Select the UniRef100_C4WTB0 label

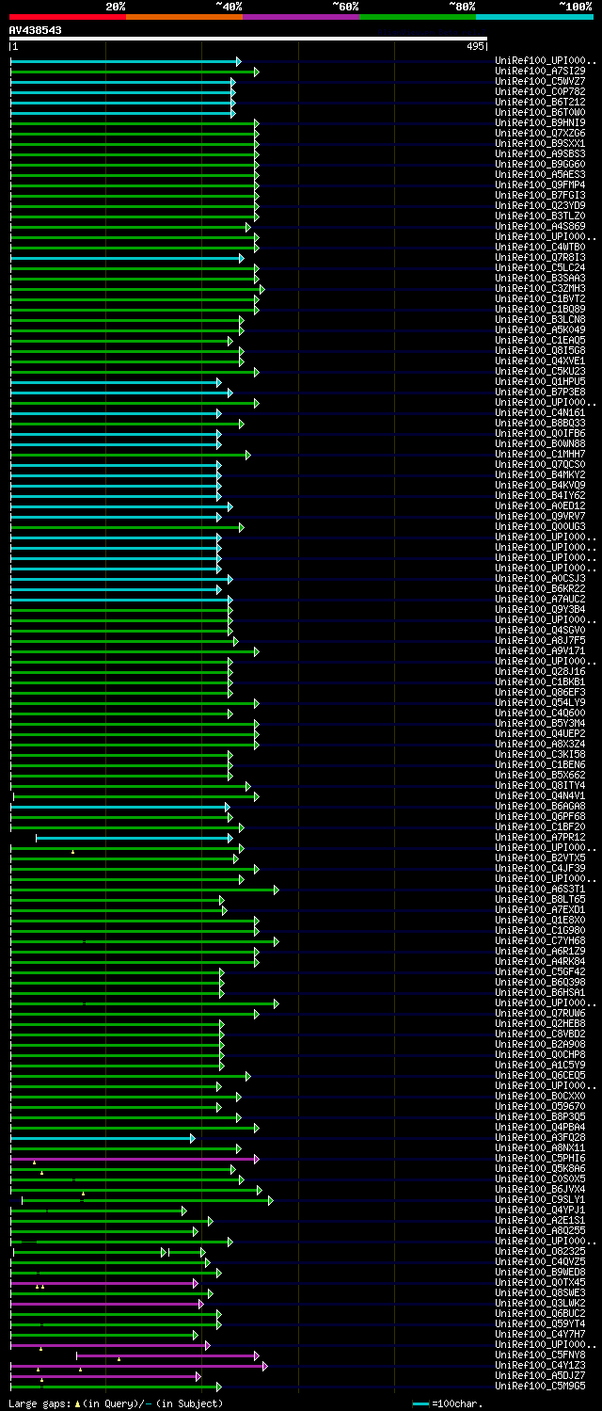(540, 247)
